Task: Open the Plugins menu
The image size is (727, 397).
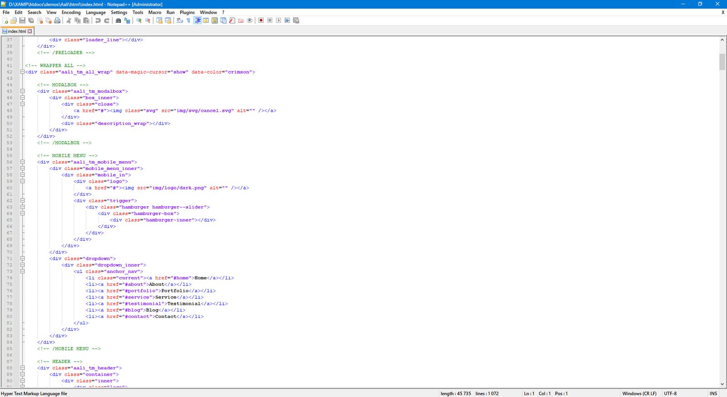Action: (187, 12)
